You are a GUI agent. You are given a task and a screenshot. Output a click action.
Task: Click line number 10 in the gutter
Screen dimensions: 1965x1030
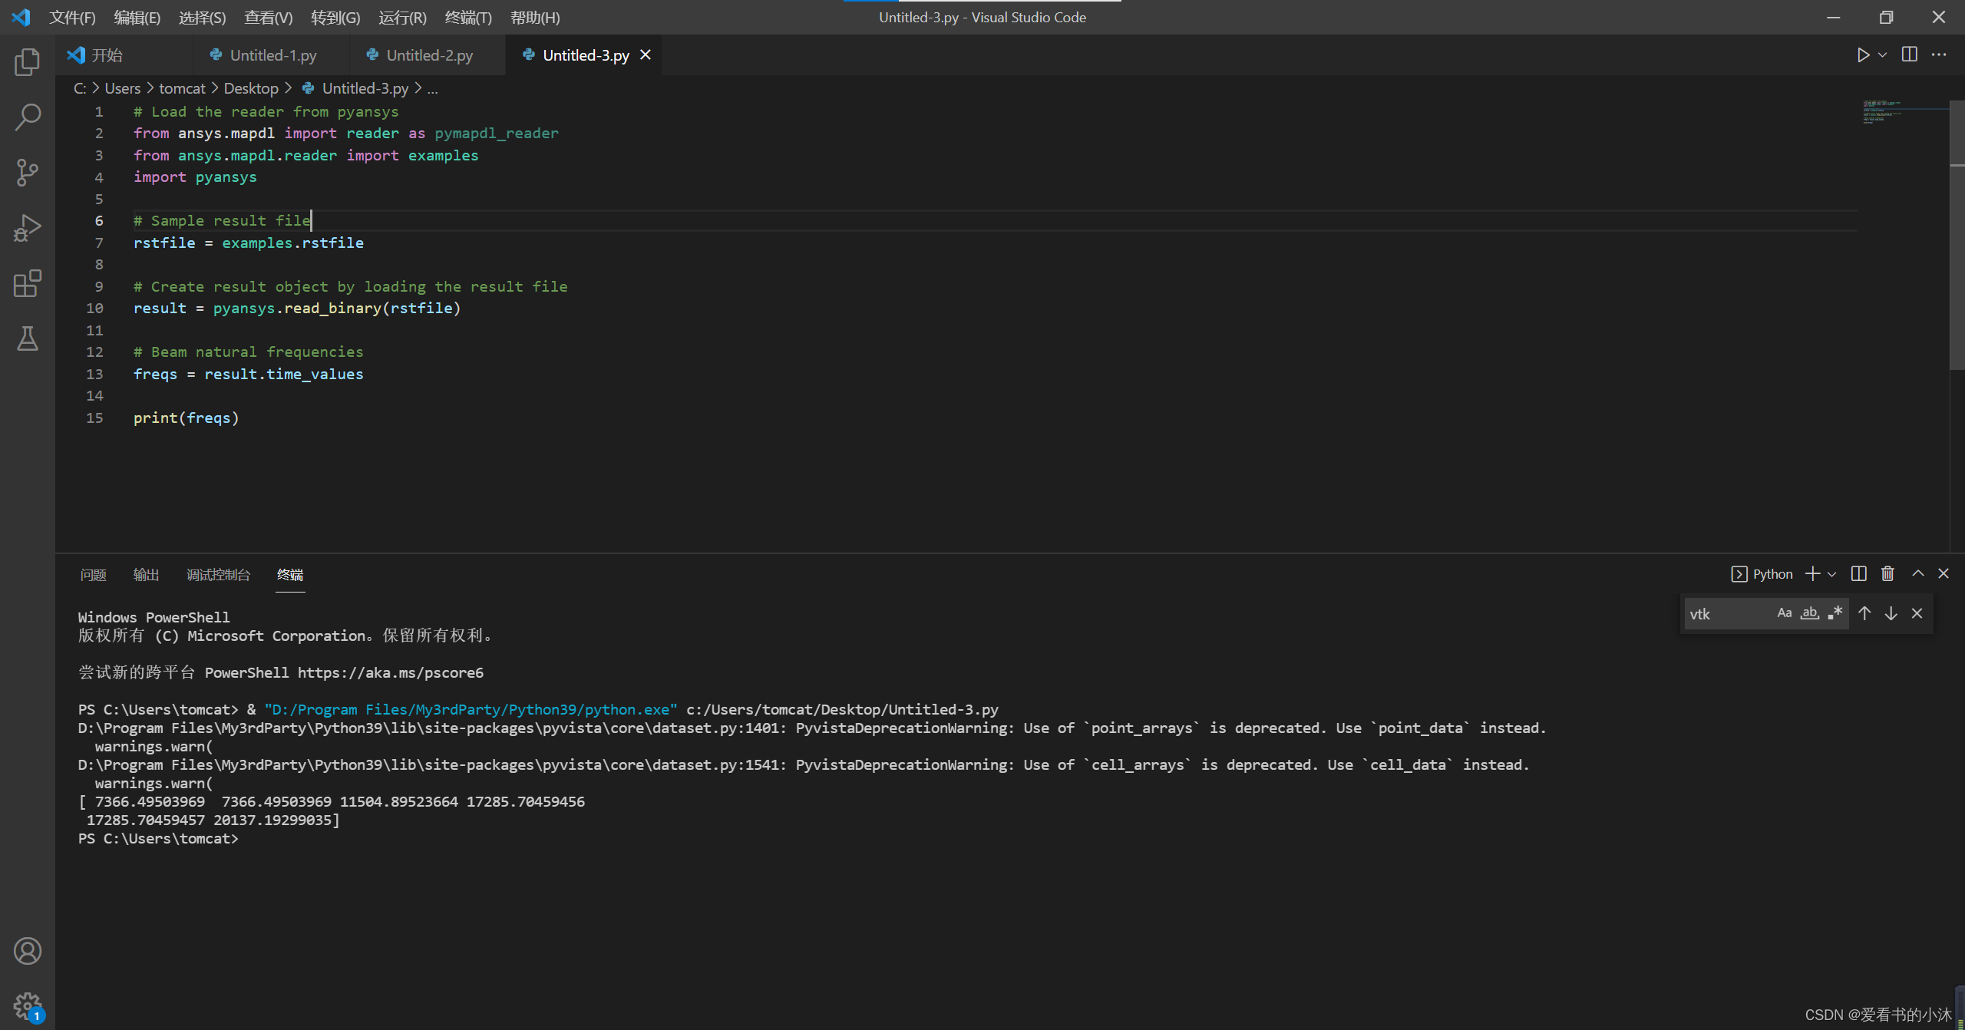94,308
